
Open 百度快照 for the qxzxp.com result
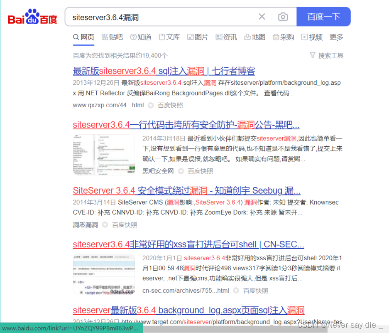click(x=170, y=105)
